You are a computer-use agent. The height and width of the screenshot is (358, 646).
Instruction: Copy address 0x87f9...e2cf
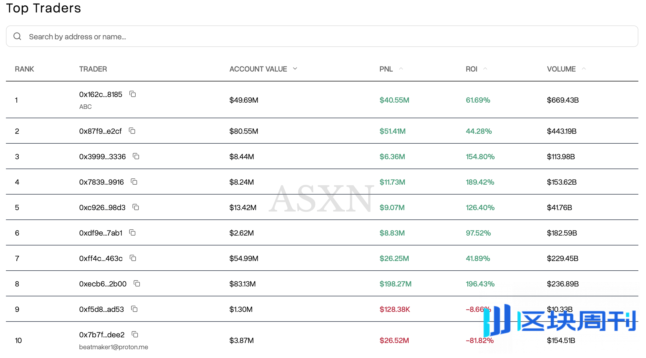(132, 131)
